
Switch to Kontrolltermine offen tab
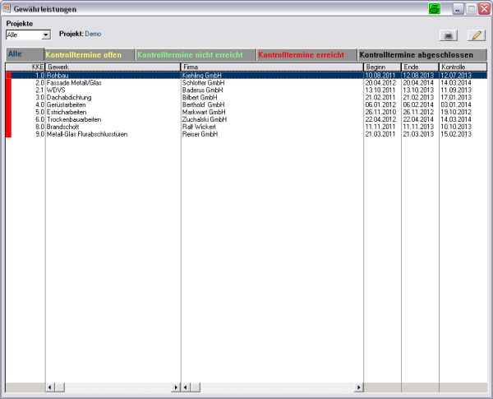click(85, 54)
